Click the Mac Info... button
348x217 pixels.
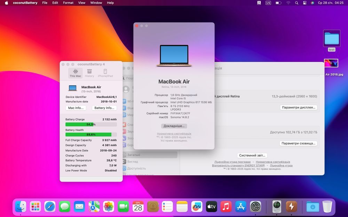point(76,108)
